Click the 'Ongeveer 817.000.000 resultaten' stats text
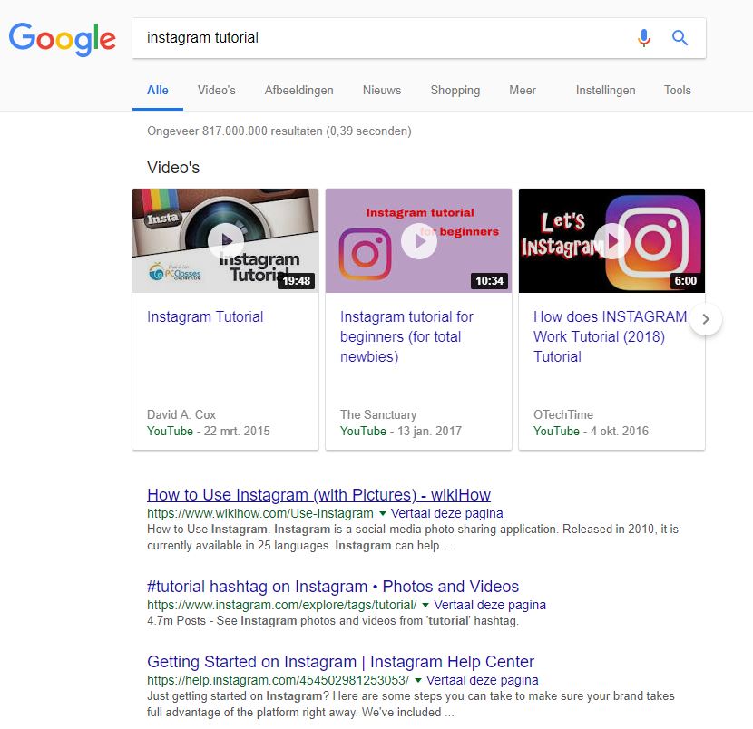Image resolution: width=753 pixels, height=729 pixels. pyautogui.click(x=279, y=131)
